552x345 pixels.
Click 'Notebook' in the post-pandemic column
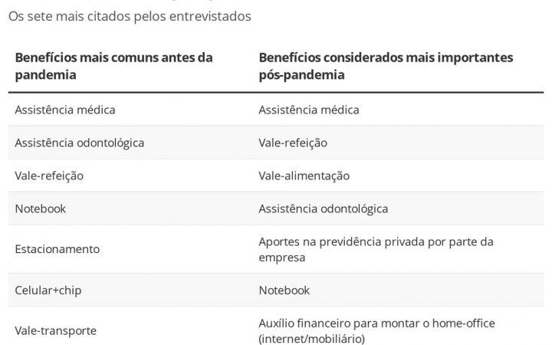tap(284, 291)
